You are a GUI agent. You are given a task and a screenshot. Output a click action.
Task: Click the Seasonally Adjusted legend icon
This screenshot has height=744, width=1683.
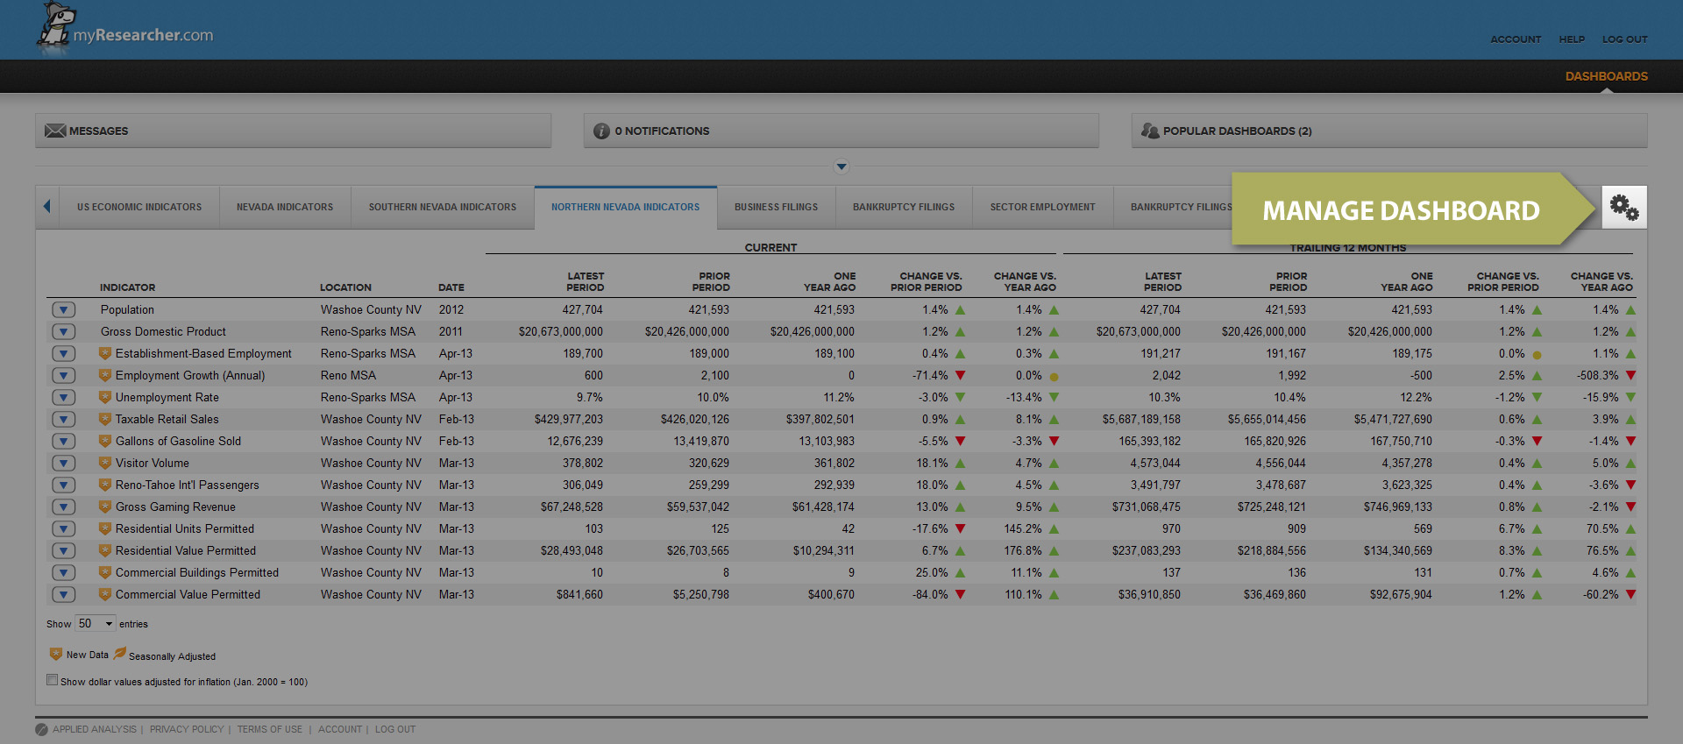coord(120,654)
